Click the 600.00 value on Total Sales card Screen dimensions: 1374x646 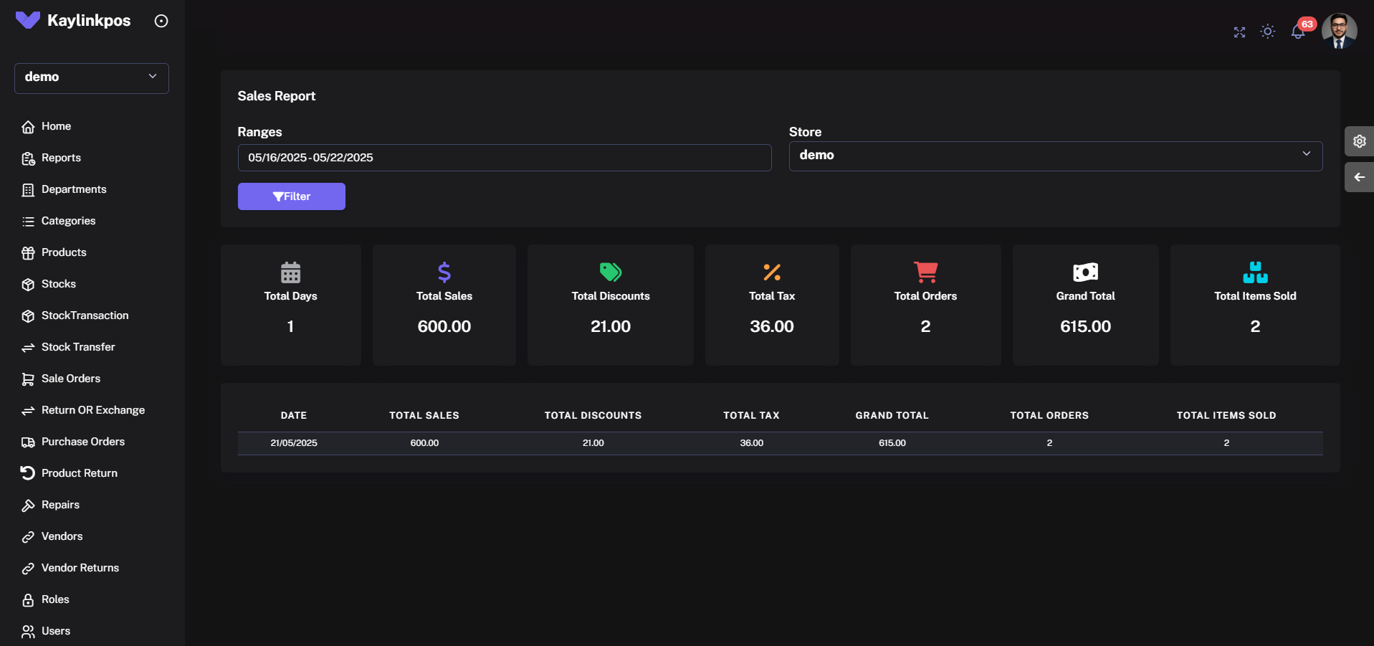pyautogui.click(x=444, y=326)
